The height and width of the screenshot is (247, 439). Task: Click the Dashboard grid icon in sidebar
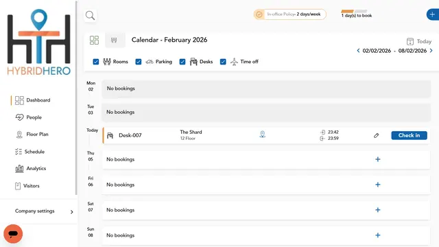[19, 100]
